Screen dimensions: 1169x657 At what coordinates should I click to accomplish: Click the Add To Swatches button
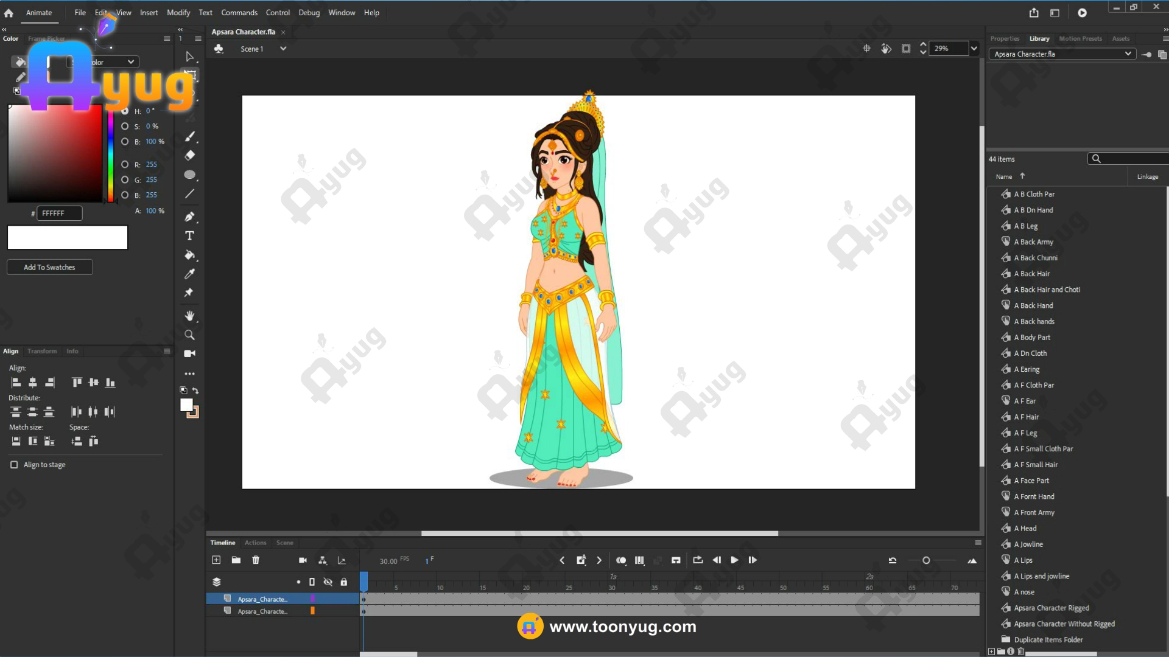click(49, 267)
